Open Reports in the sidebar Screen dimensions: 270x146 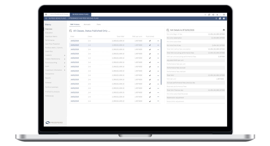pyautogui.click(x=48, y=78)
